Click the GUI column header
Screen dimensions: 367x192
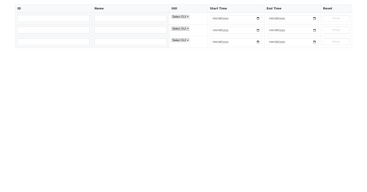174,9
